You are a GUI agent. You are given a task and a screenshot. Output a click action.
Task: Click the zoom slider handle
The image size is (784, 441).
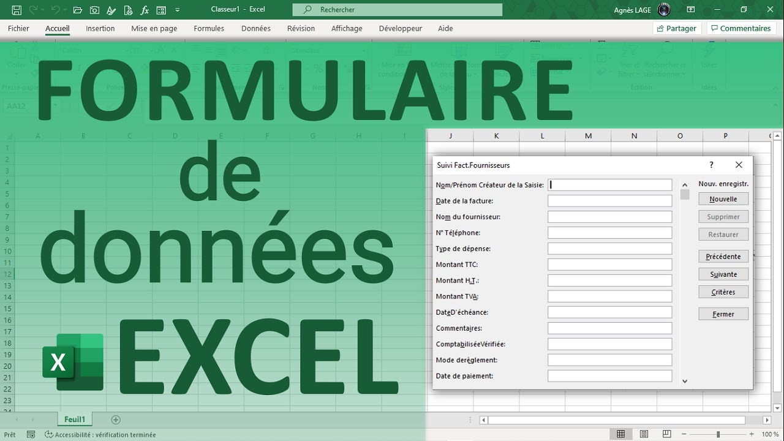tap(718, 434)
